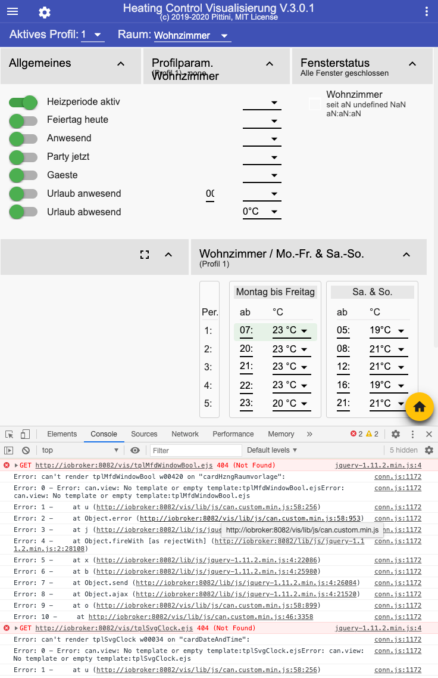Click the clear console icon
The width and height of the screenshot is (438, 678).
click(x=26, y=450)
